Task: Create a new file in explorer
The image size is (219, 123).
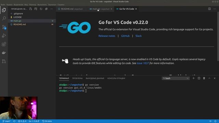Action: (30, 9)
